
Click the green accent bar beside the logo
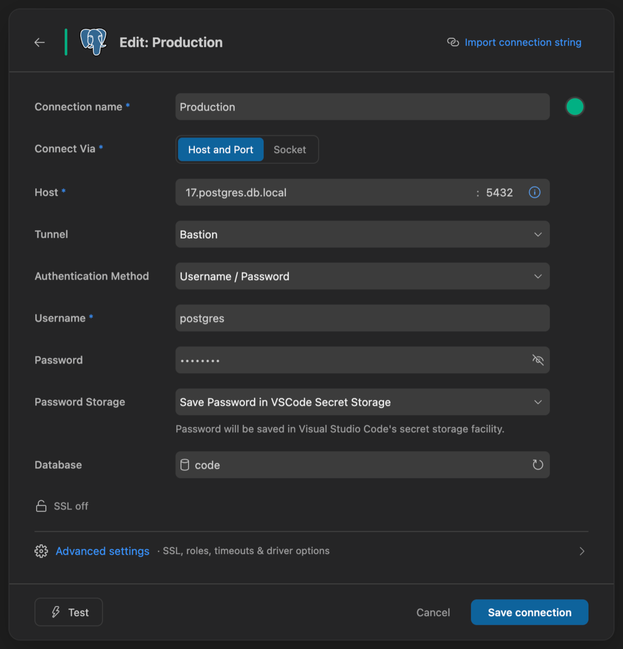(x=66, y=42)
